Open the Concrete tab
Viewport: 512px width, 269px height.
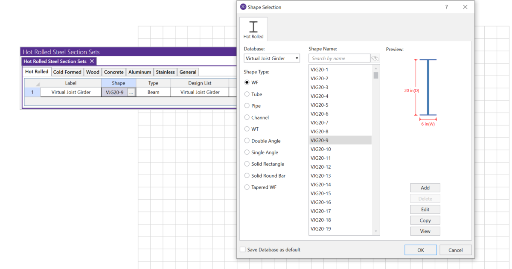pyautogui.click(x=114, y=72)
